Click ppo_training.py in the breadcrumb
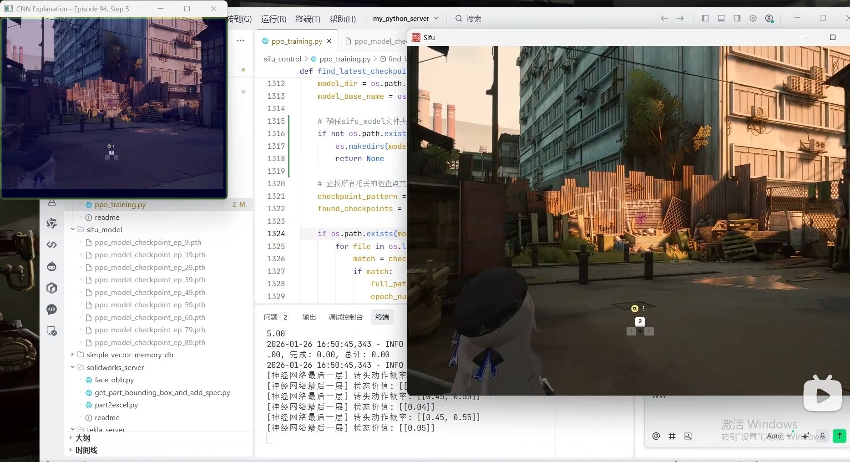 tap(345, 59)
